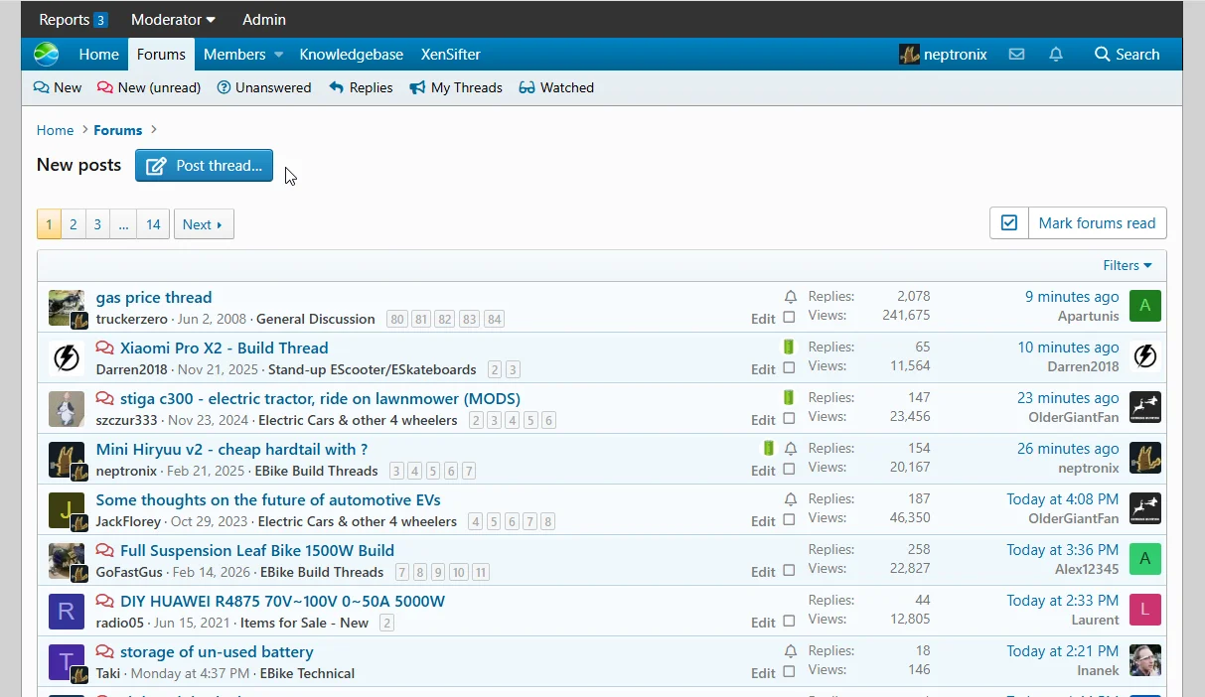Click the green battery icon in Xiaomi Pro X2 row
1205x697 pixels.
tap(789, 348)
